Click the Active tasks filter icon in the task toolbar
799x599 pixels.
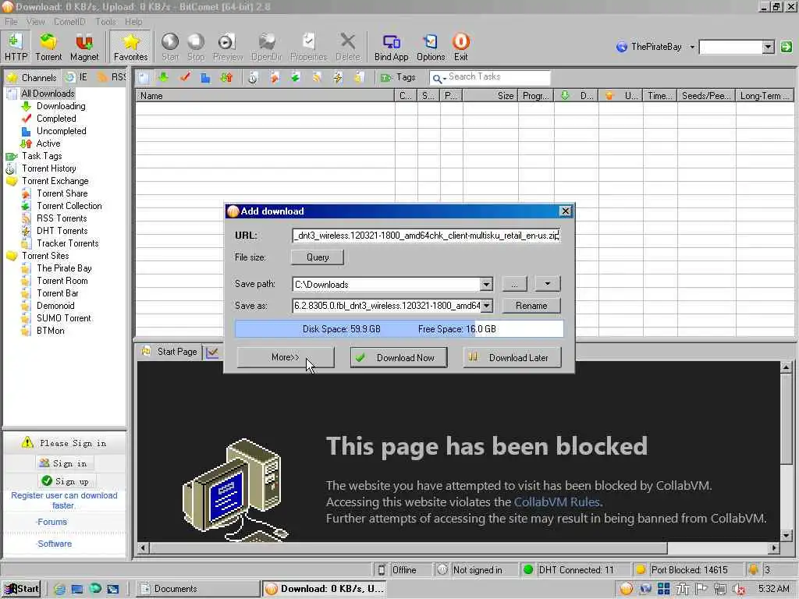point(227,77)
